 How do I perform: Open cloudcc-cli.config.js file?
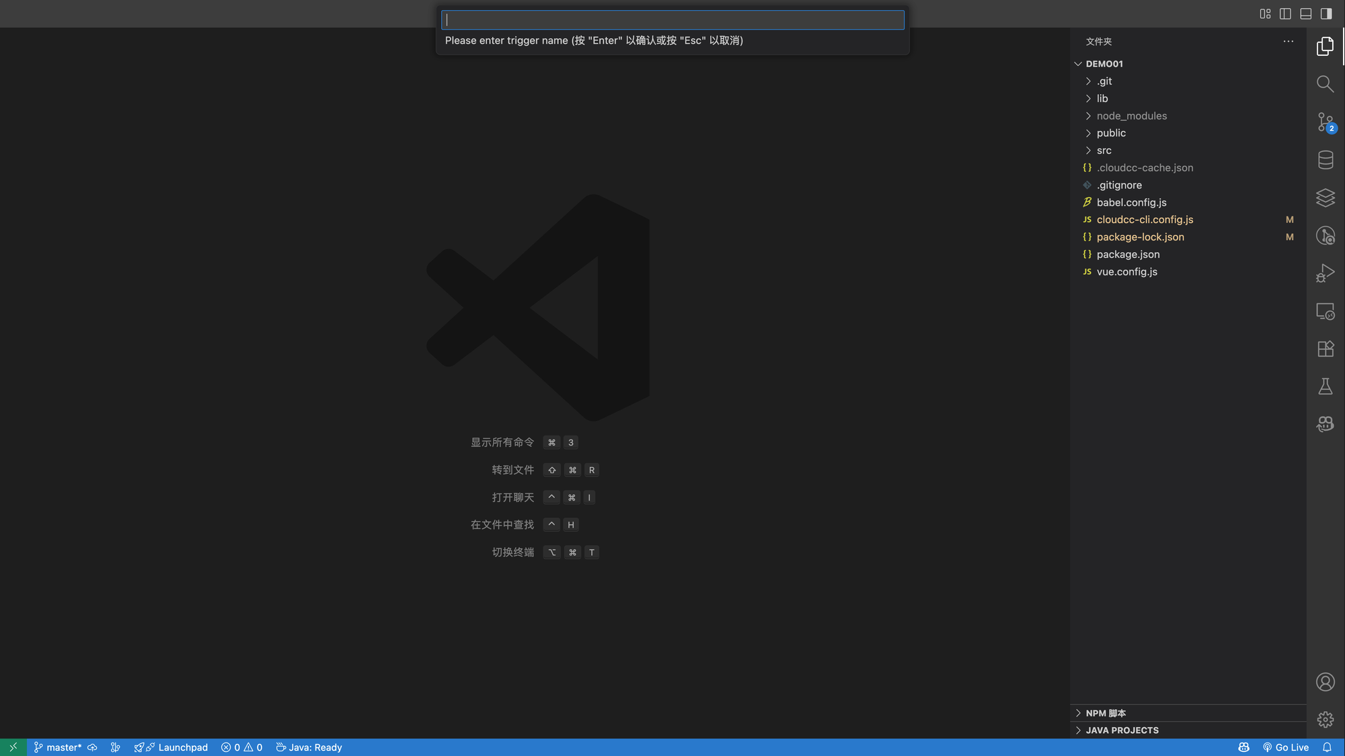click(1145, 220)
